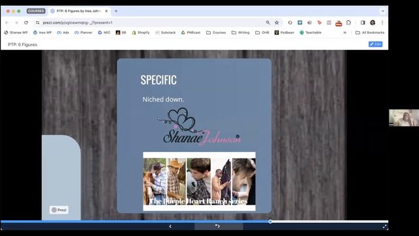This screenshot has width=419, height=236.
Task: Click the SPECIFIC slide heading
Action: click(158, 80)
